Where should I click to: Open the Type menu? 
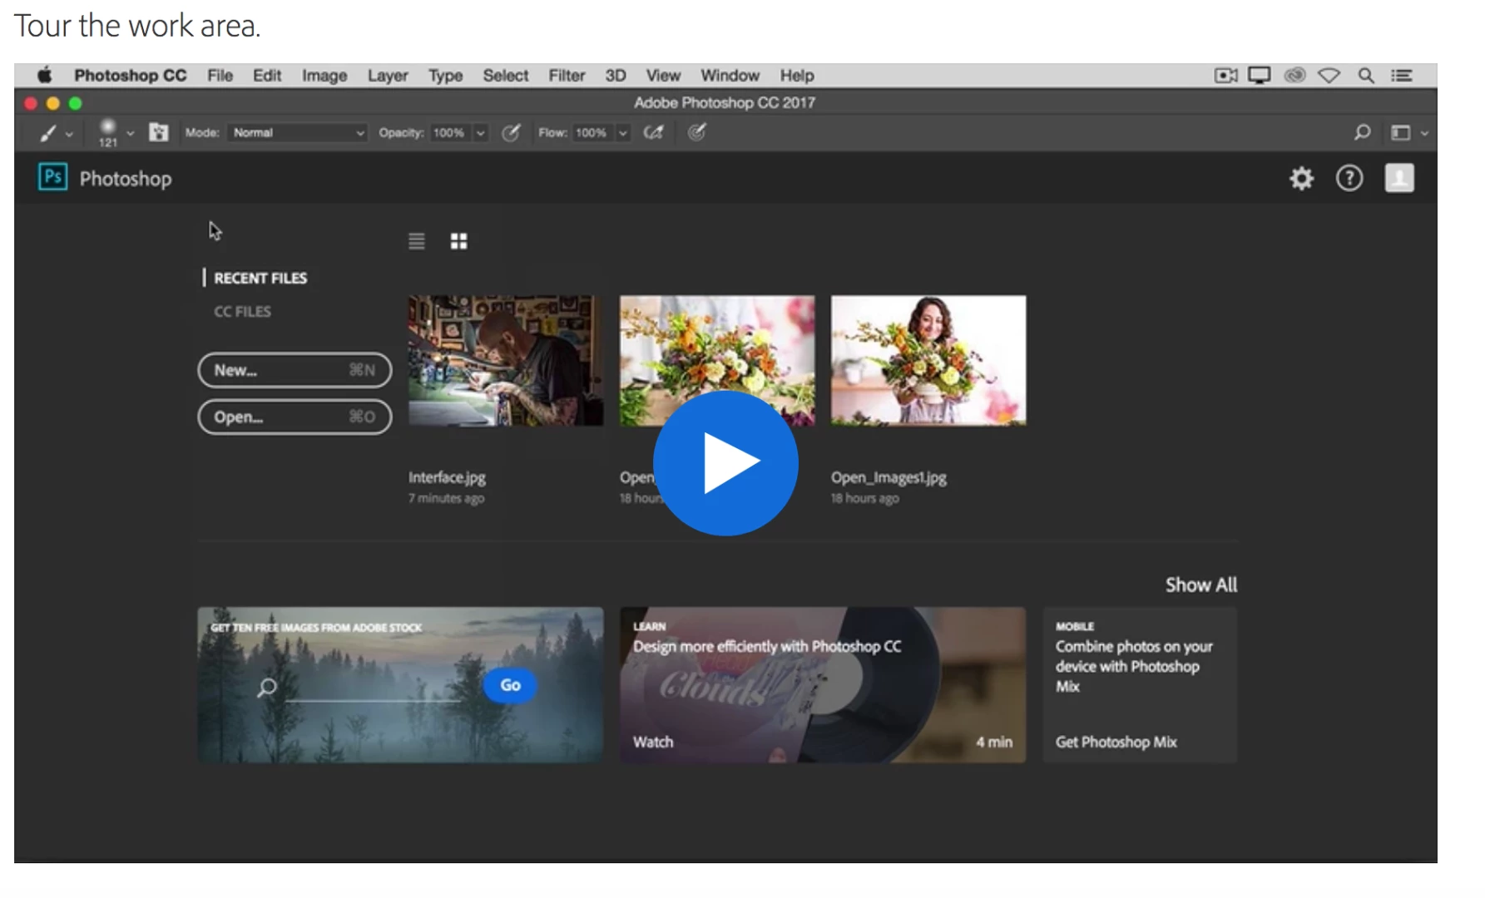pos(445,76)
